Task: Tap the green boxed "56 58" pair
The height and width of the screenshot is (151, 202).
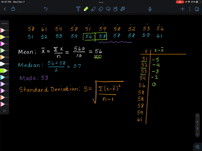Action: 95,36
